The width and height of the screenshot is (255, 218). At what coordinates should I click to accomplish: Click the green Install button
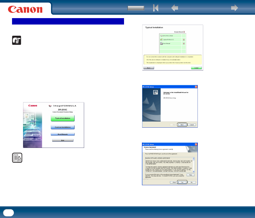pyautogui.click(x=196, y=68)
